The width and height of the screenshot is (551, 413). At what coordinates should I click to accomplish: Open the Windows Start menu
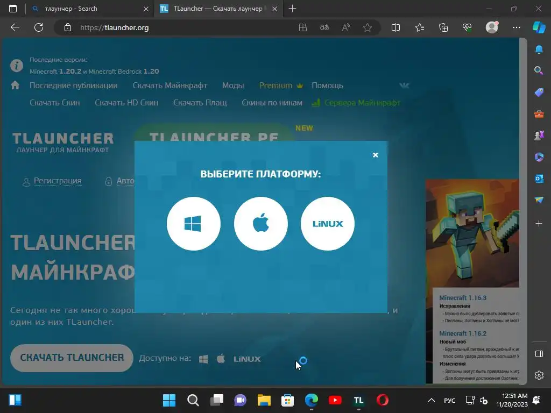(x=169, y=400)
